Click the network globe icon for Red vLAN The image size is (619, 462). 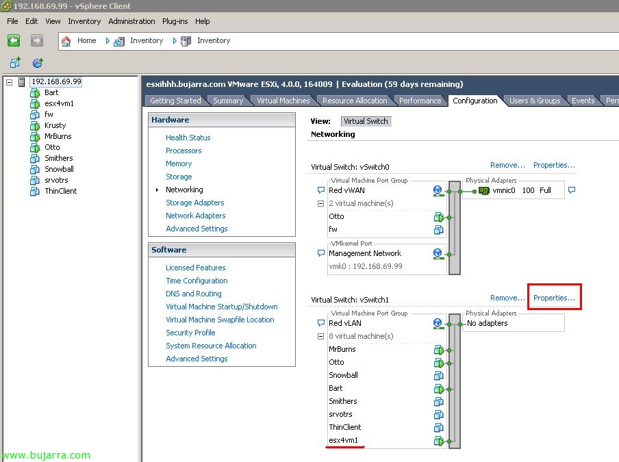(x=438, y=324)
